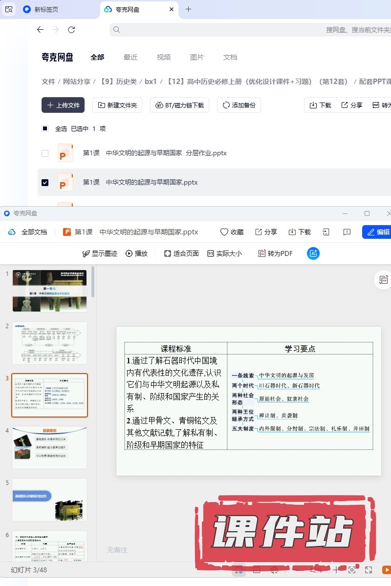Click the feedback message icon beside 下载
This screenshot has height=586, width=391.
(x=347, y=232)
